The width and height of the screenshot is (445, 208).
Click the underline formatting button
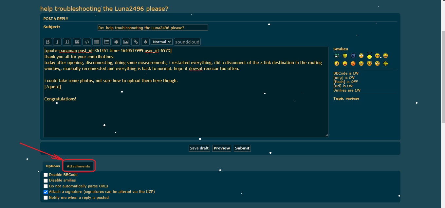pos(67,42)
